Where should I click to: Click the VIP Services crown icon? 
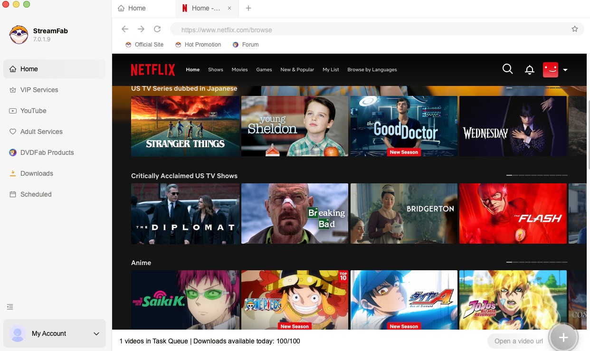(13, 90)
